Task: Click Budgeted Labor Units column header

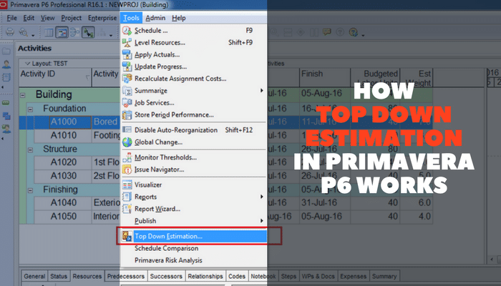Action: pos(376,77)
